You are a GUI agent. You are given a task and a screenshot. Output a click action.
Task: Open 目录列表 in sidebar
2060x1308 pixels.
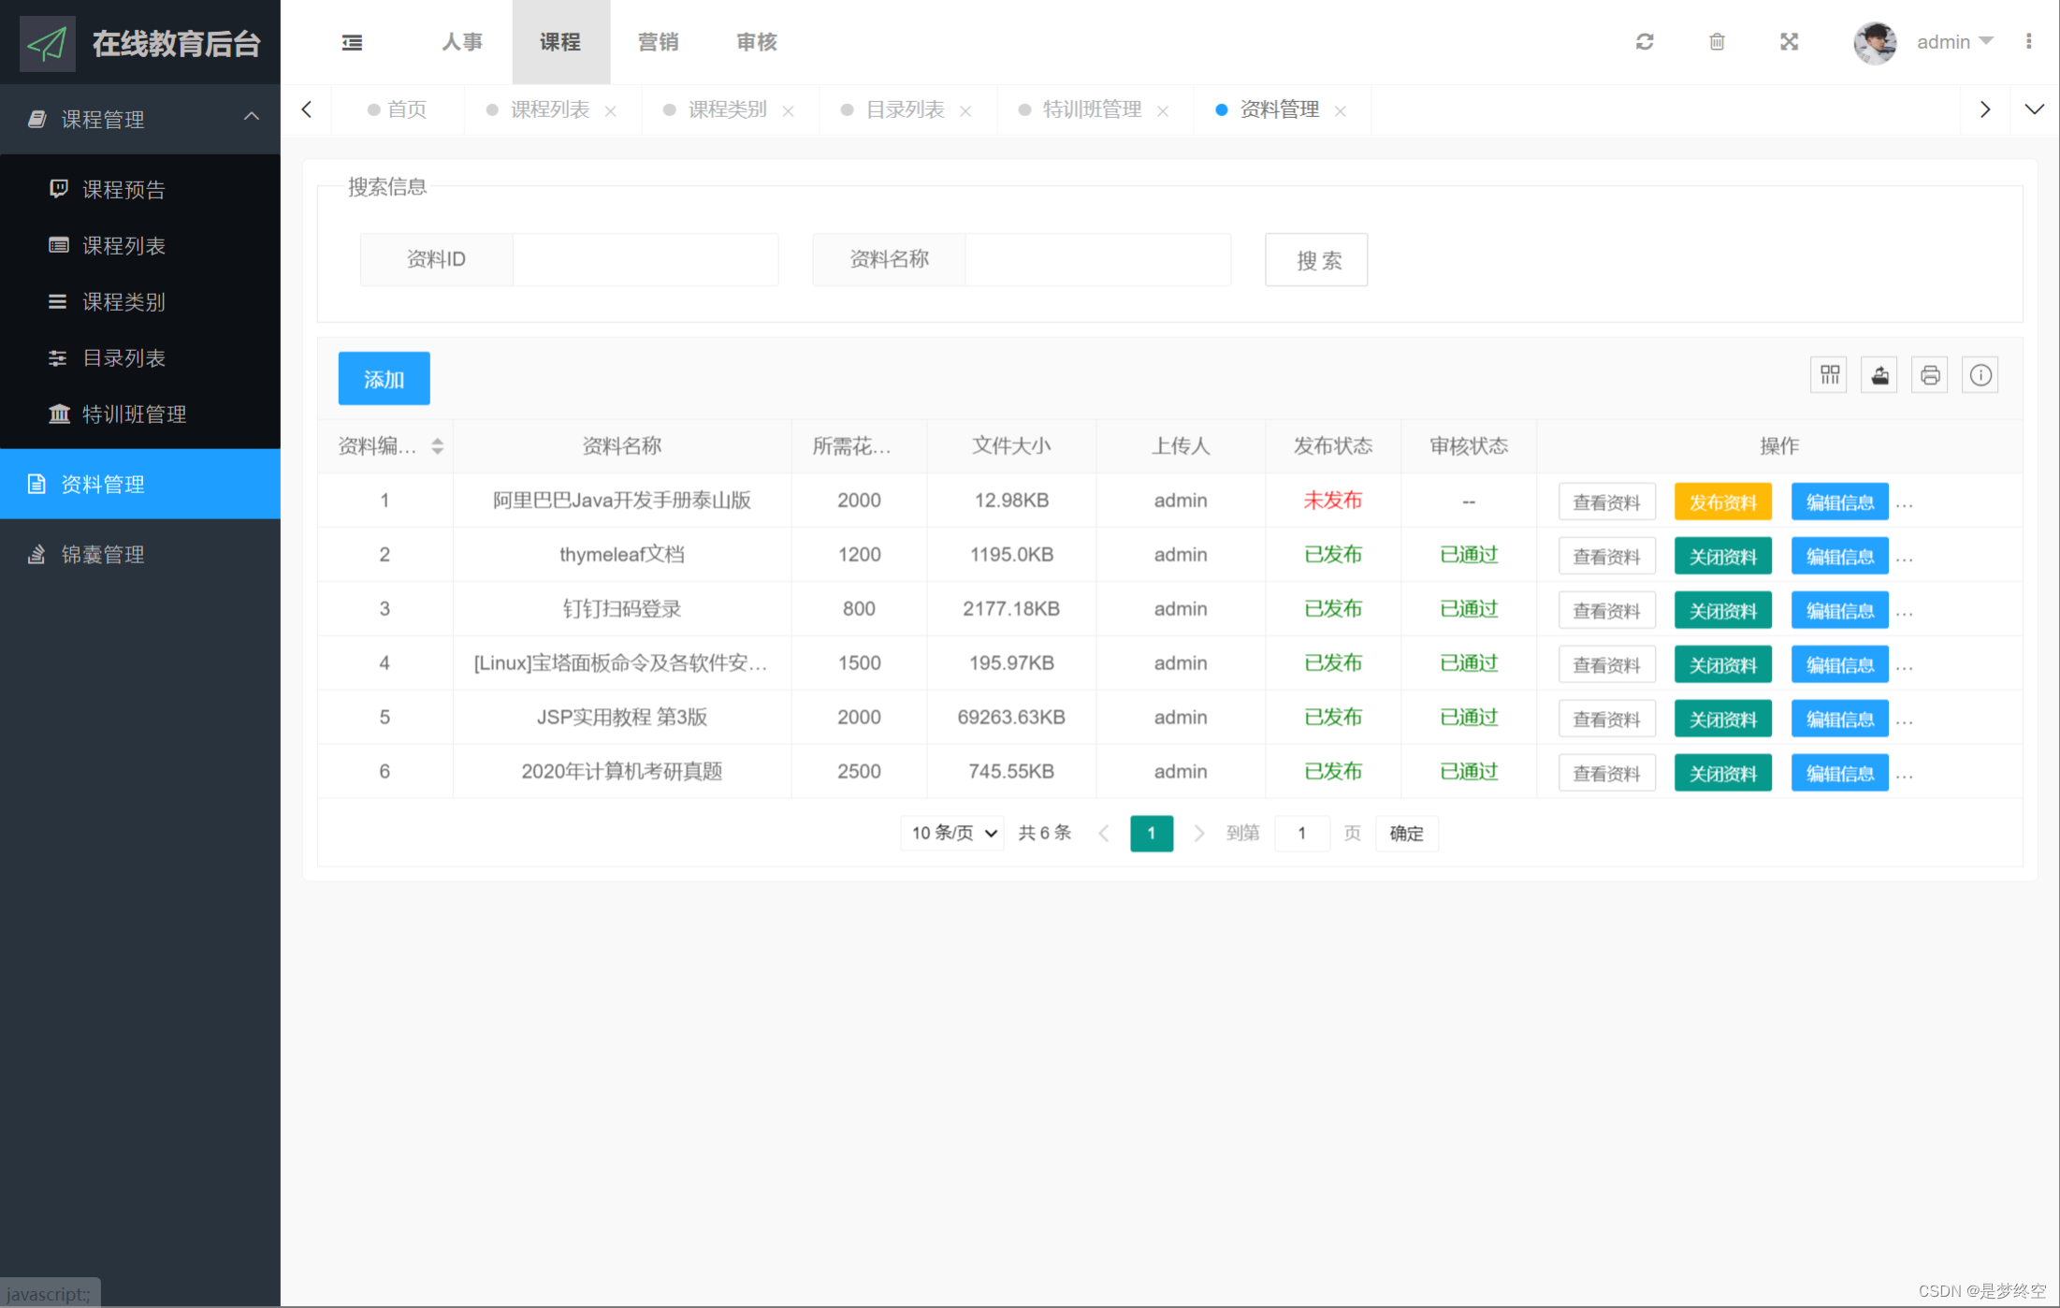click(x=140, y=357)
